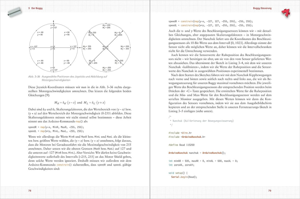Click paragraph beginning "Diese Joystick-Koordinaten müssen"
The width and height of the screenshot is (300, 199).
pyautogui.click(x=80, y=91)
